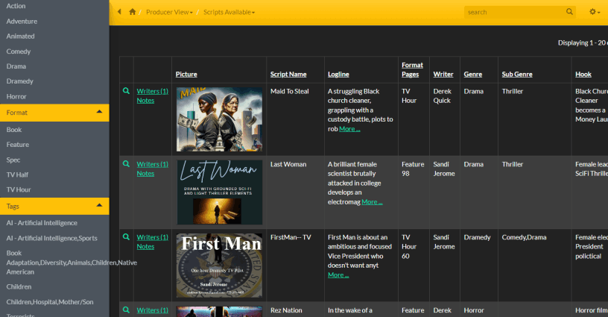Image resolution: width=608 pixels, height=317 pixels.
Task: Filter by Dramedy genre in sidebar
Action: [19, 81]
